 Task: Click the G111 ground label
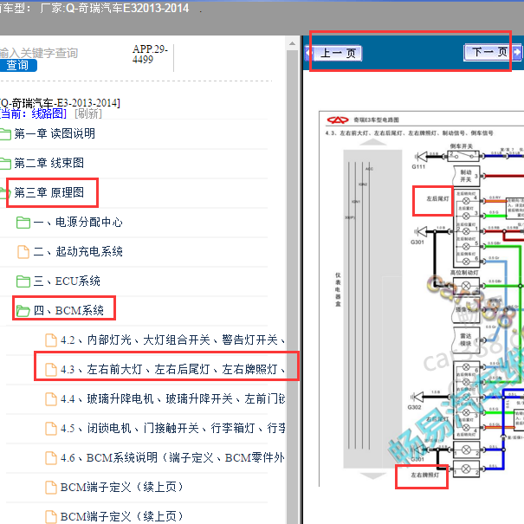point(418,167)
